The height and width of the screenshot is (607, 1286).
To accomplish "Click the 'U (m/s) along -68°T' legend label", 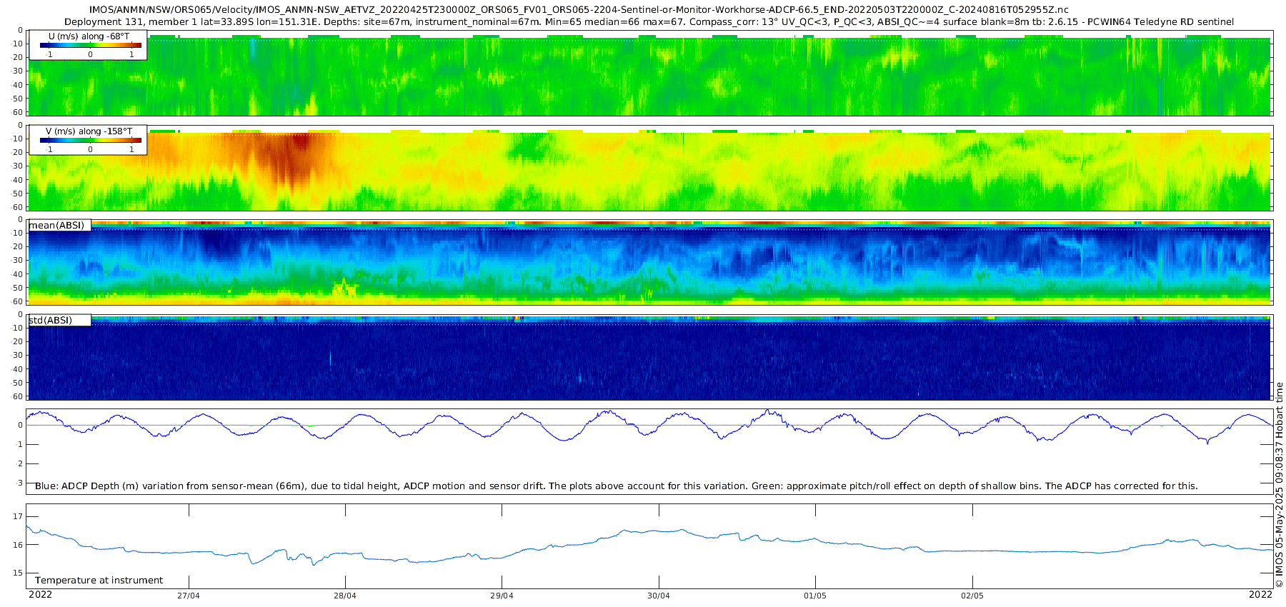I will pos(89,36).
